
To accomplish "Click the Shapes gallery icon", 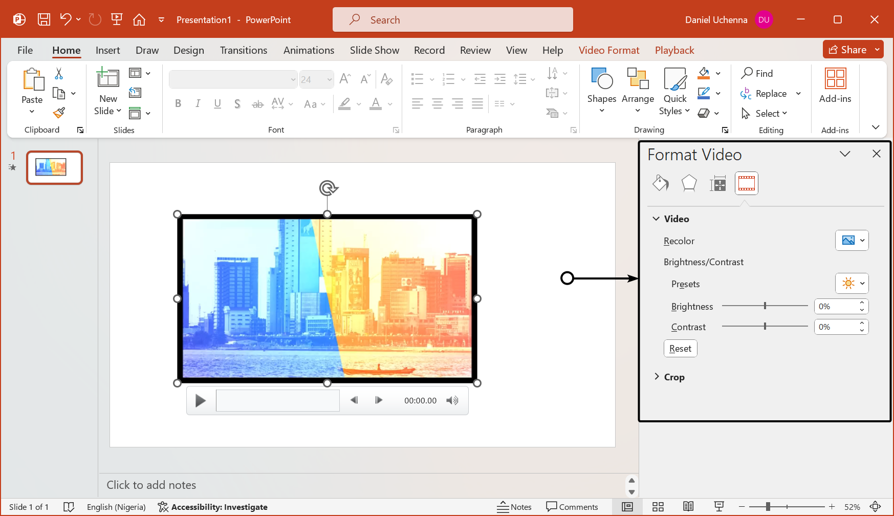I will click(601, 79).
